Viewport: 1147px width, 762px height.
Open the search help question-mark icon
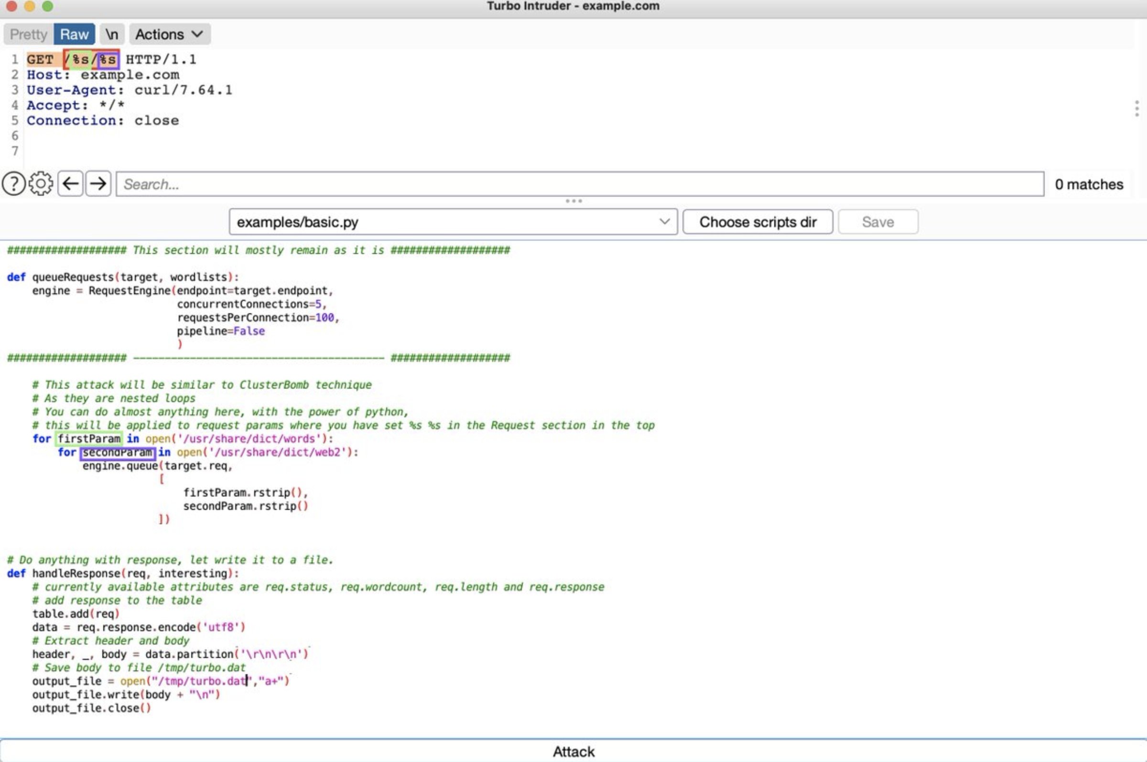pos(13,184)
